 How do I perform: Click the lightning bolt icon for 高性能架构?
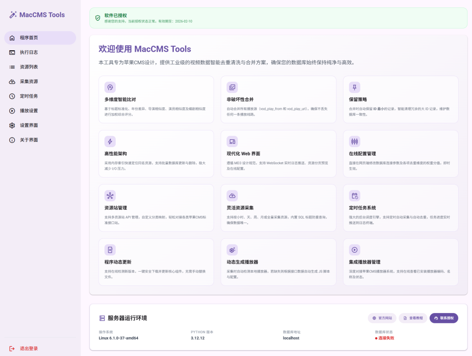[110, 142]
